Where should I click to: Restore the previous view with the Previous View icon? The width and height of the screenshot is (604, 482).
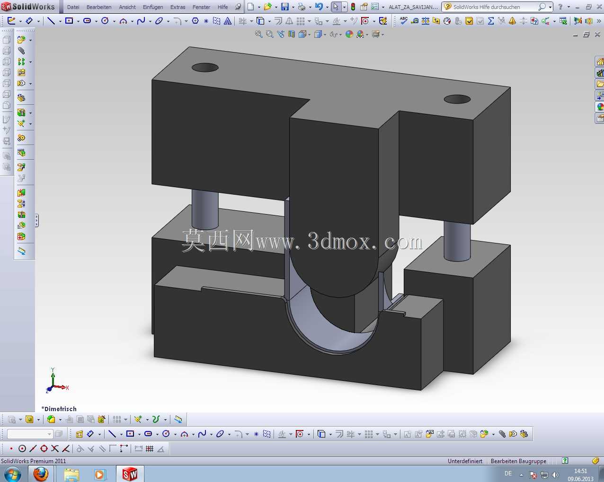coord(281,34)
